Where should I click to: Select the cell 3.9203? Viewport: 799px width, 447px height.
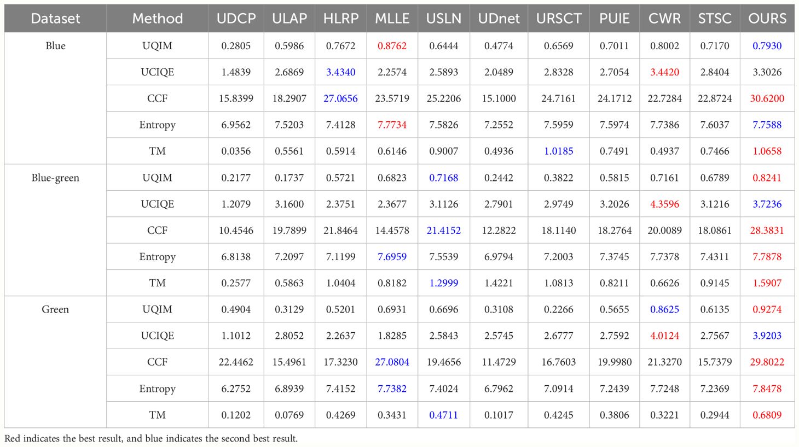(x=767, y=336)
